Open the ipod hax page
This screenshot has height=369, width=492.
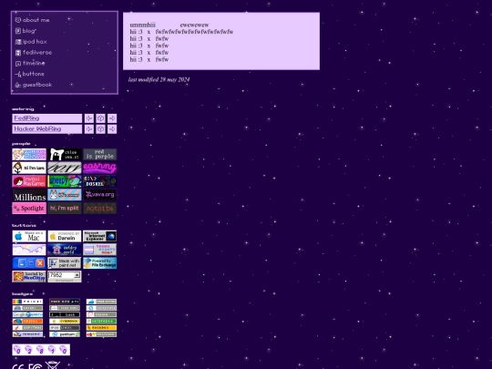click(x=31, y=42)
